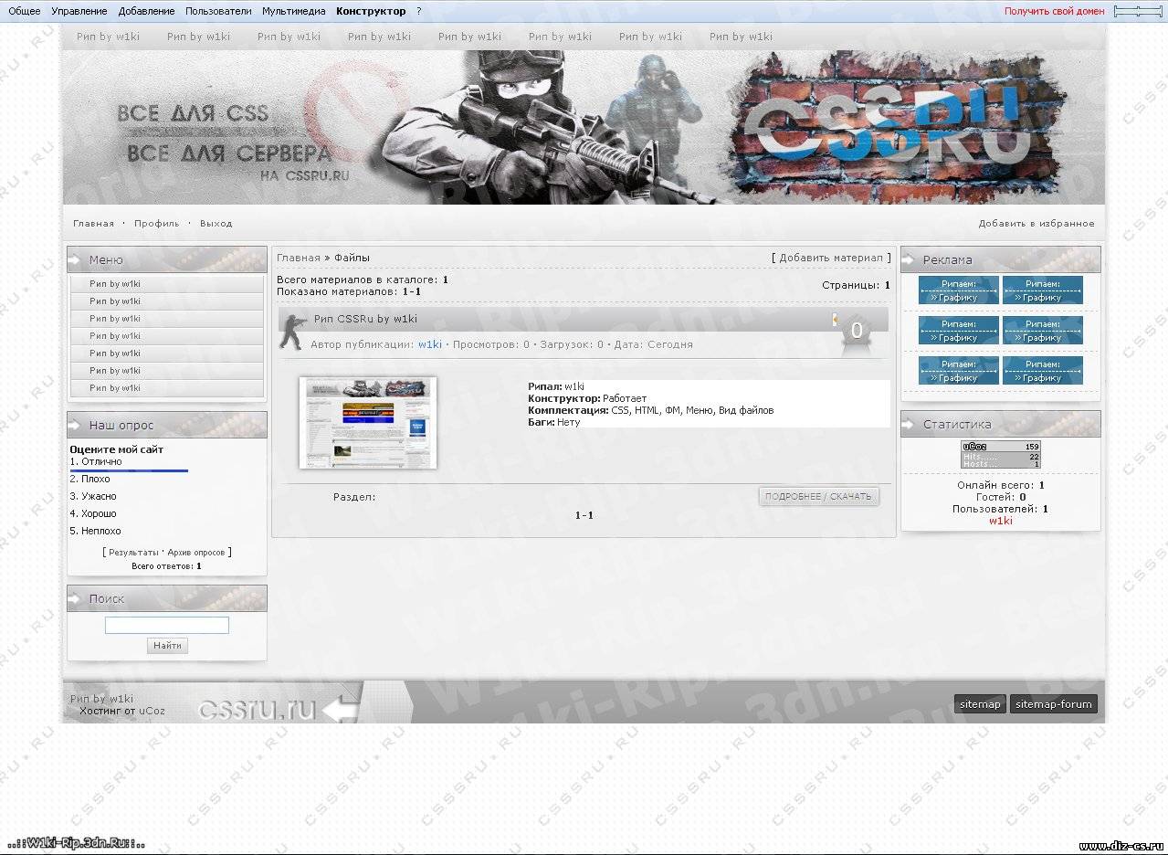Click the small moderation icon in entry header

835,319
